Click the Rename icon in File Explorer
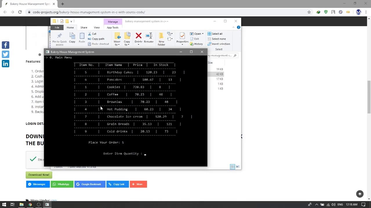Screen dimensions: 371x208 pyautogui.click(x=149, y=36)
